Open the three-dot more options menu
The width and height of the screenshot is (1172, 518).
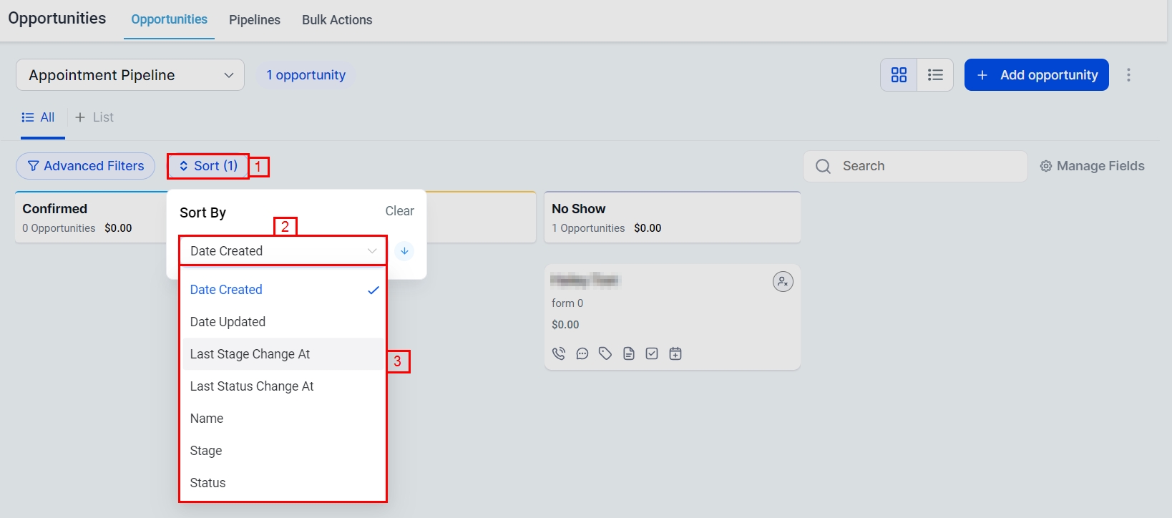pyautogui.click(x=1128, y=75)
